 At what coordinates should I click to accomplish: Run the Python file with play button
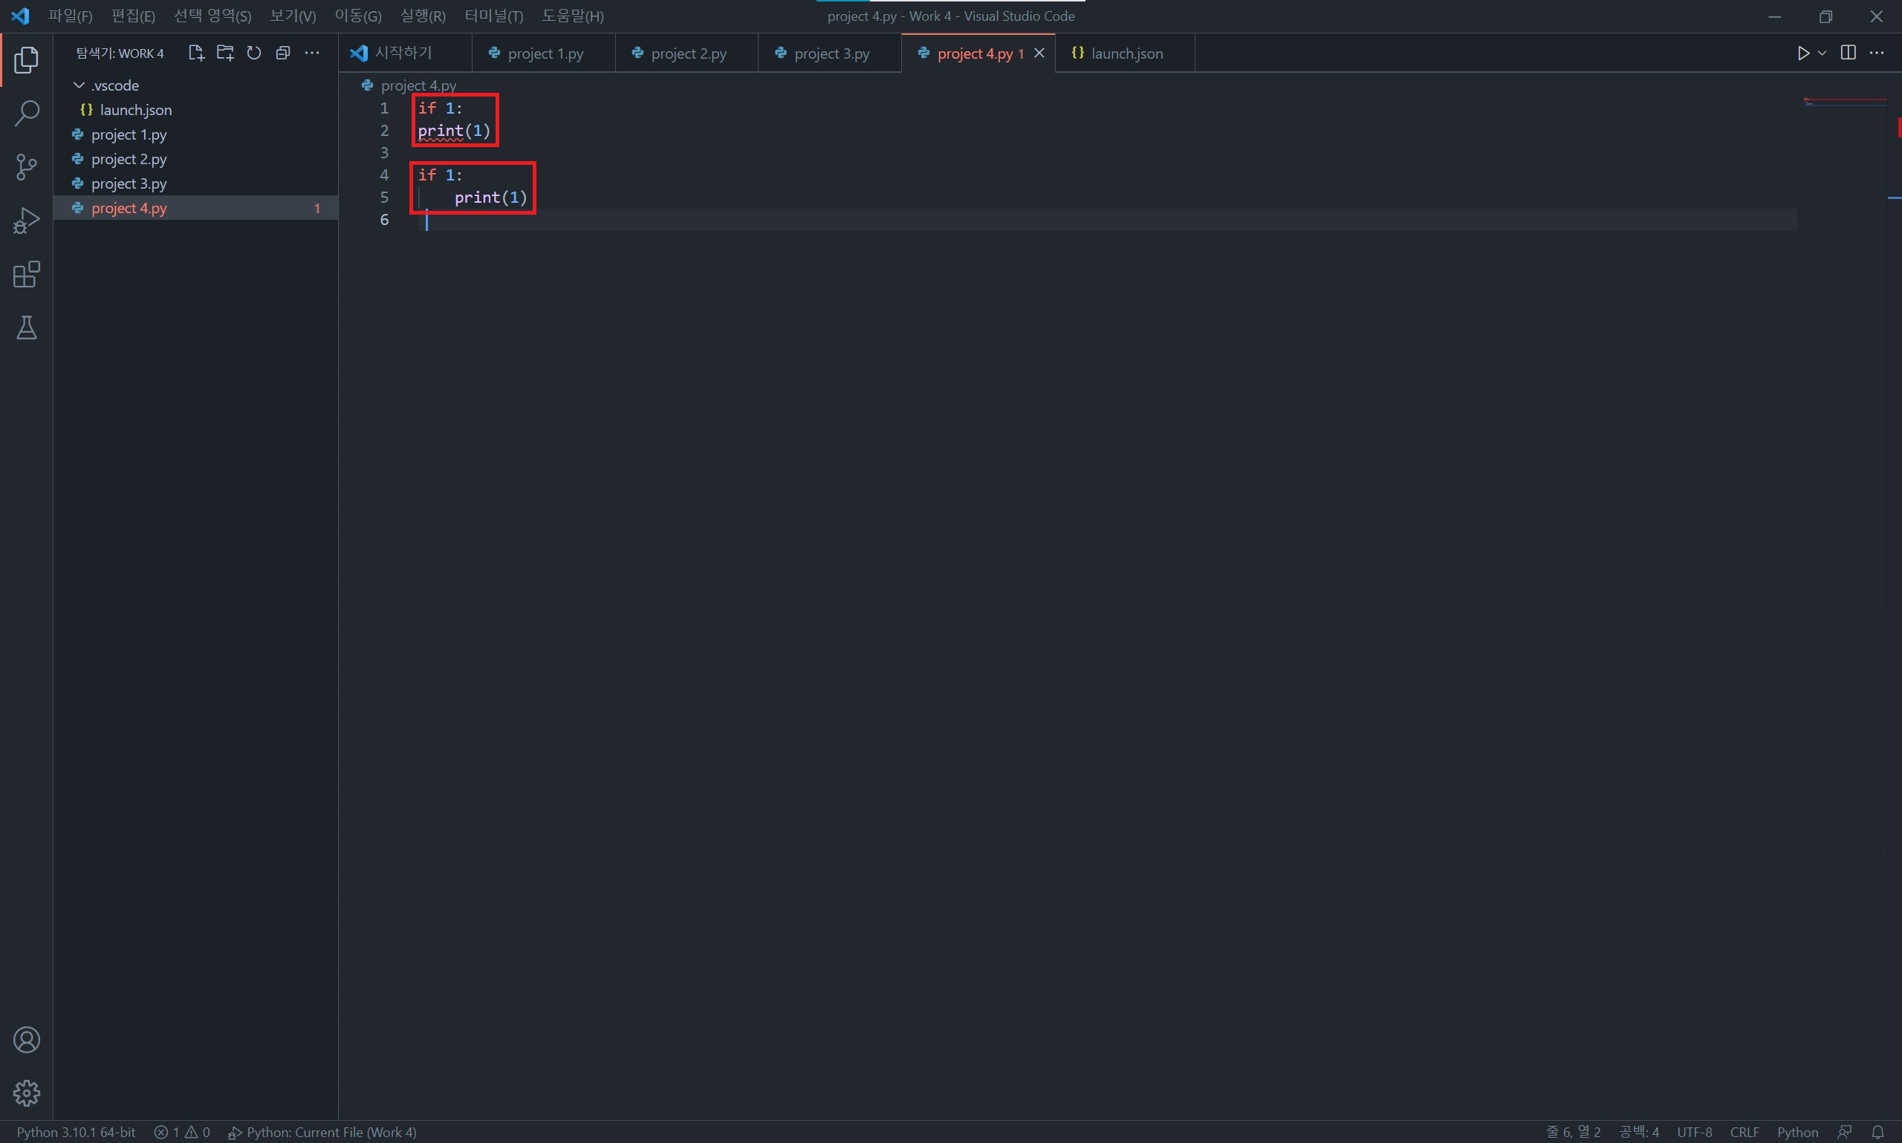tap(1802, 53)
